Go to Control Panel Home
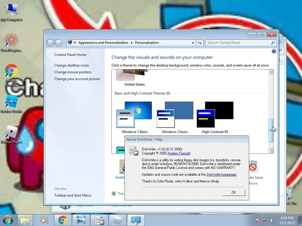The width and height of the screenshot is (302, 226). pos(70,54)
